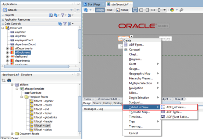Viewport: 203px width, 139px height.
Task: Click the Data Controls horizontal scrollbar
Action: coord(37,66)
